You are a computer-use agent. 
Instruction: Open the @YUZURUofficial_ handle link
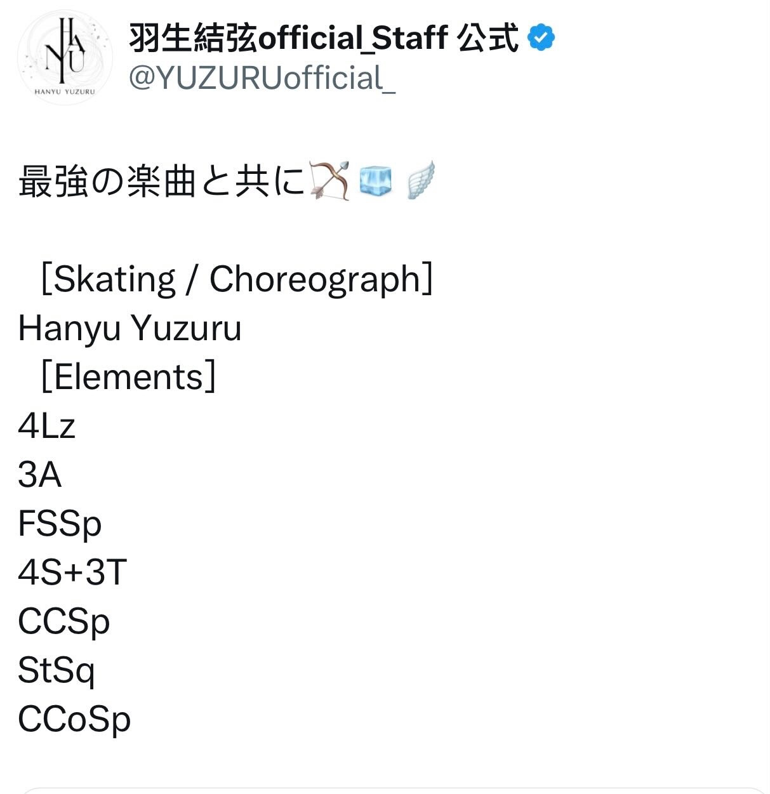point(262,78)
